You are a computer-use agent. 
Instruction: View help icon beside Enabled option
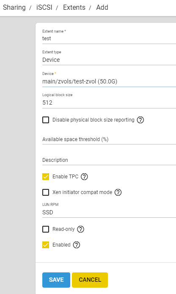77,245
